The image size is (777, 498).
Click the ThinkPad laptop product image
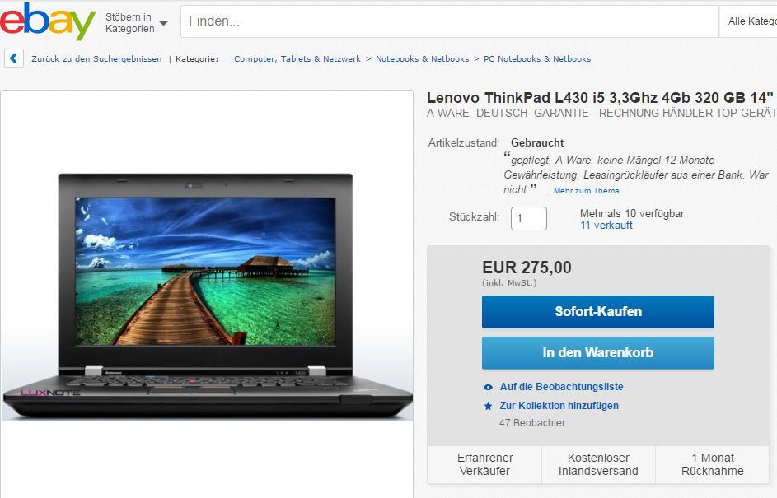207,296
